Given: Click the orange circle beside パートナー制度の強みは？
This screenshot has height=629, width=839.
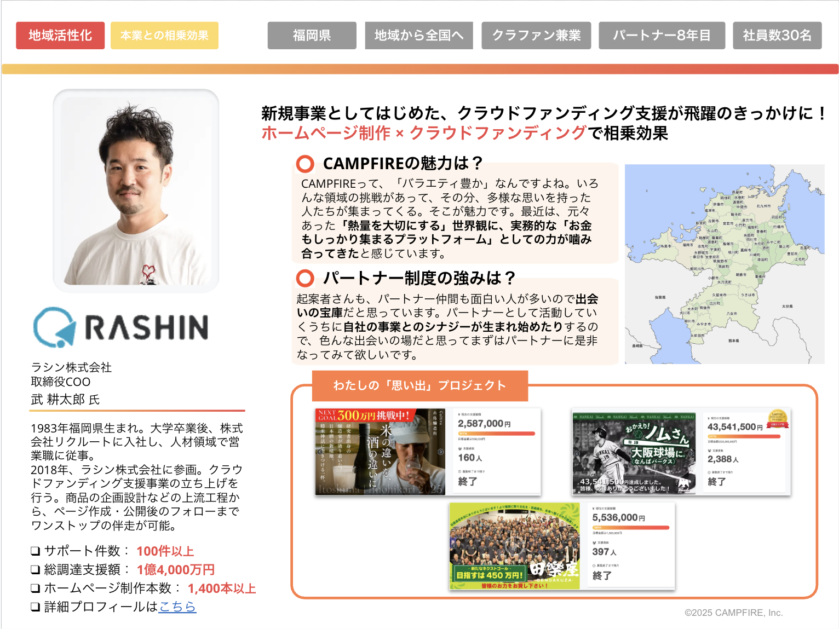Looking at the screenshot, I should (305, 278).
